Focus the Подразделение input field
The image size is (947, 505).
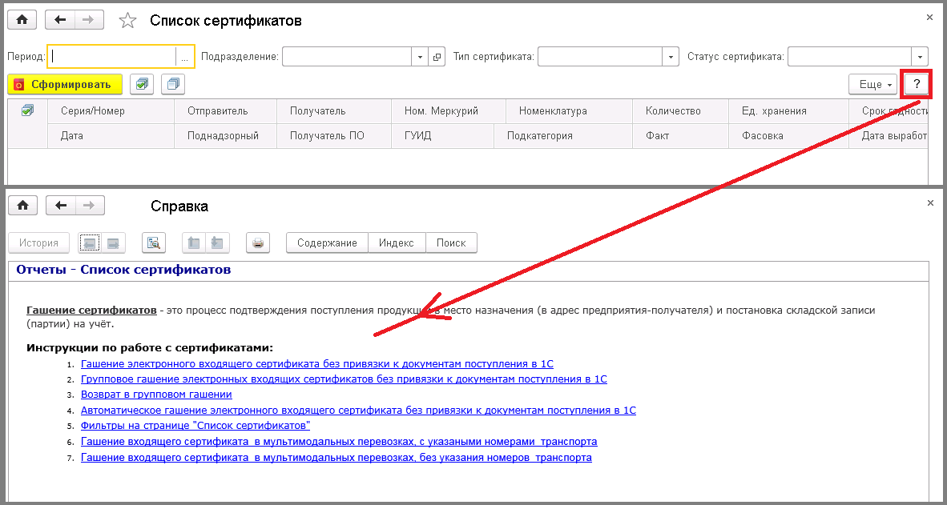point(347,57)
